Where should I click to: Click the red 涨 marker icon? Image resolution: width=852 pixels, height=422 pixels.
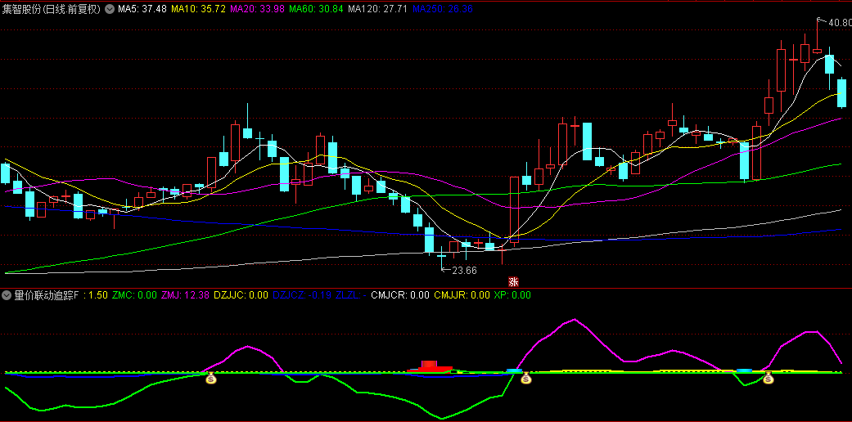coord(513,281)
